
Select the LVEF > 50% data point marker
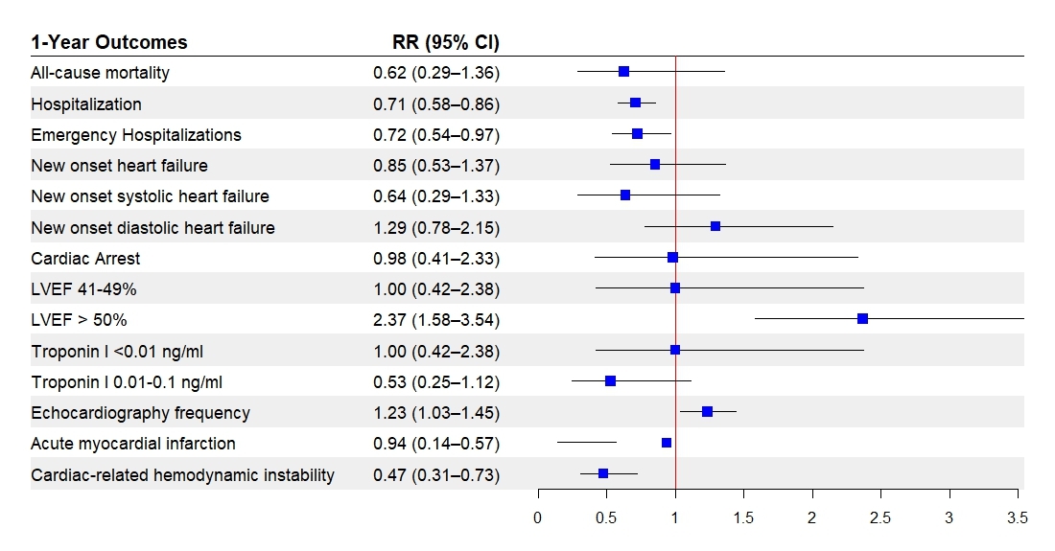coord(862,319)
